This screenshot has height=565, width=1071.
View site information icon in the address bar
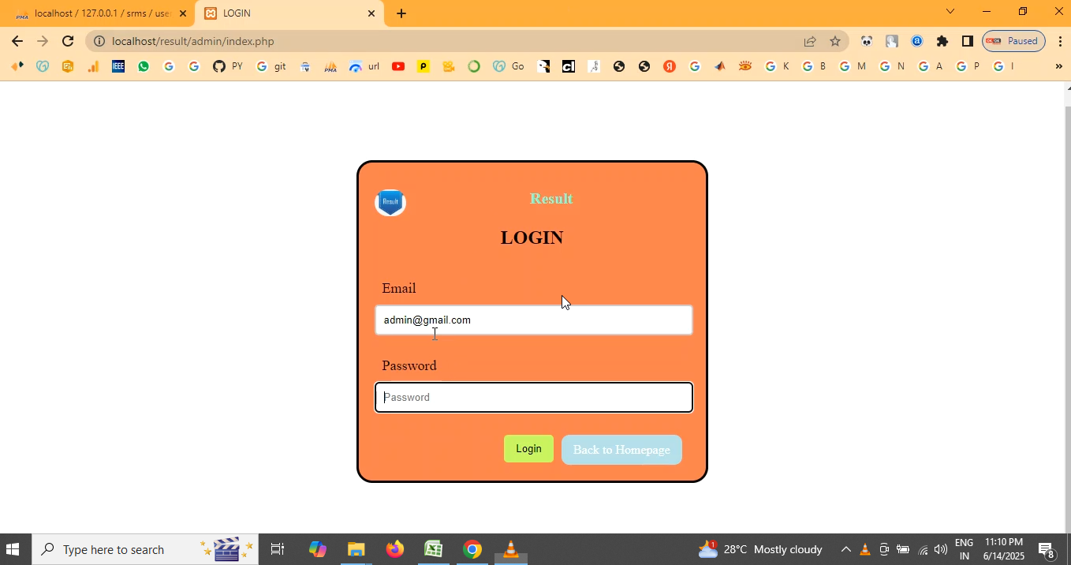point(99,41)
